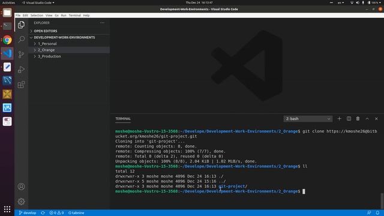Open the Manage gear icon
This screenshot has height=216, width=384.
click(x=22, y=202)
